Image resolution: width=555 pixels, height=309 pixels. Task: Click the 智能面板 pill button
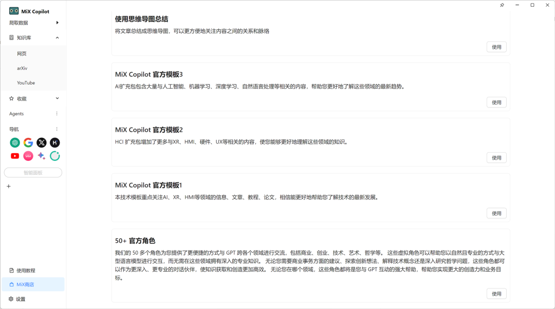pyautogui.click(x=33, y=173)
